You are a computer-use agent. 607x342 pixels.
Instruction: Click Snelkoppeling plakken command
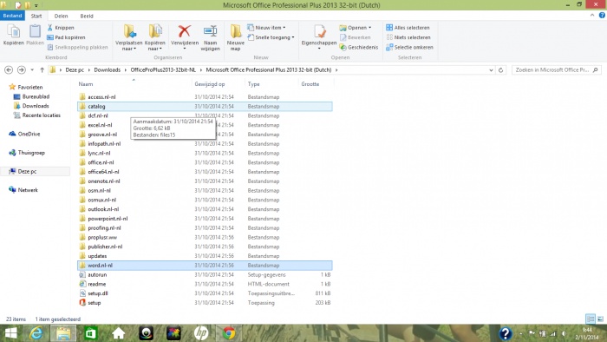click(x=77, y=47)
